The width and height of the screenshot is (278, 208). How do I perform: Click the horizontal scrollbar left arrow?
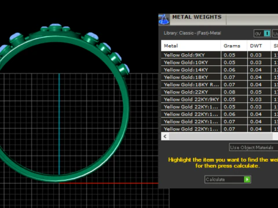(165, 136)
